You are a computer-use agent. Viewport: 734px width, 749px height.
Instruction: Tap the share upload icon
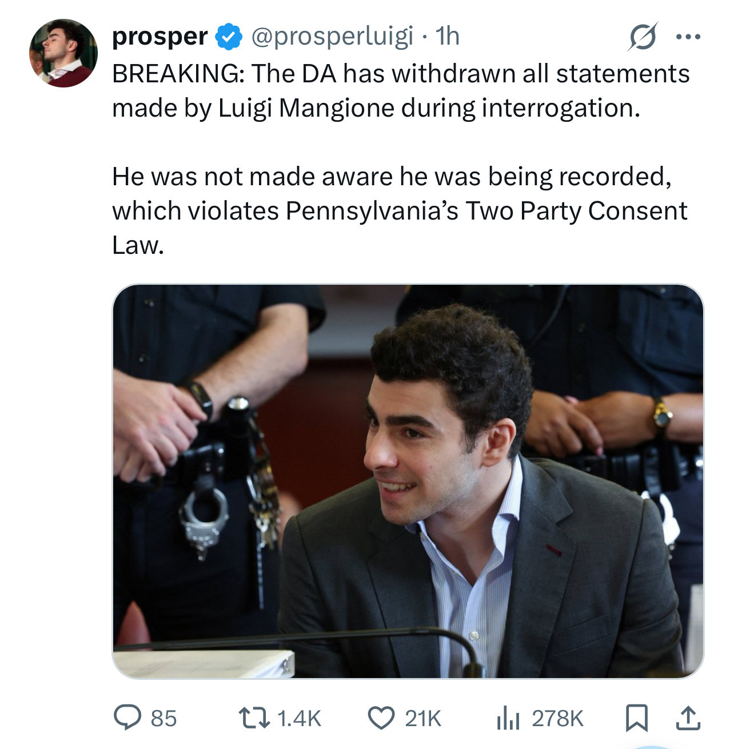pos(688,718)
